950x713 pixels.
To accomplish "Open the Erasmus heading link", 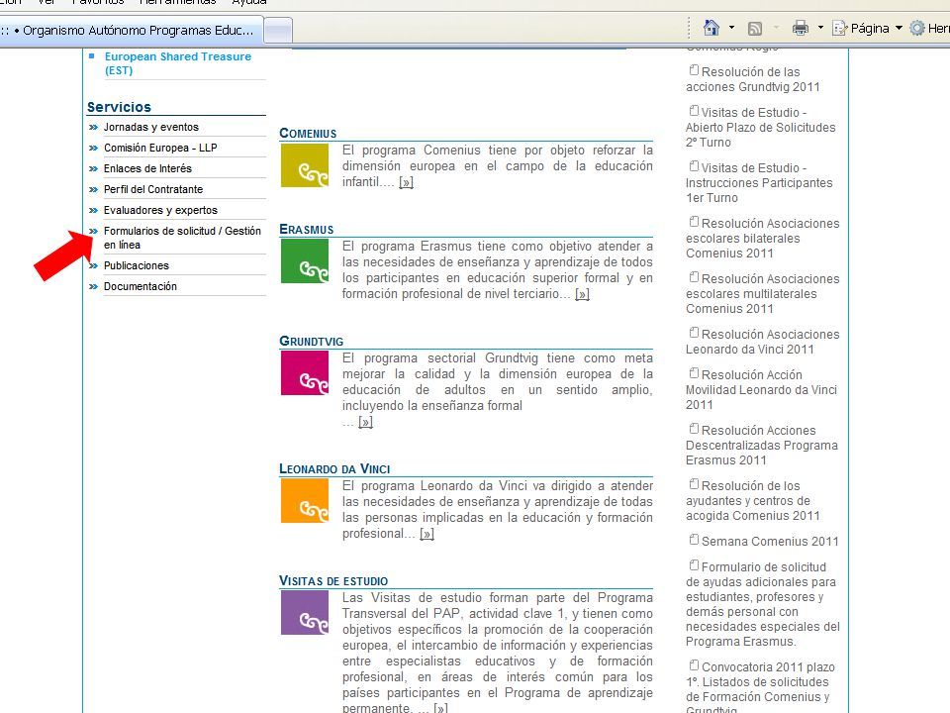I will click(307, 229).
